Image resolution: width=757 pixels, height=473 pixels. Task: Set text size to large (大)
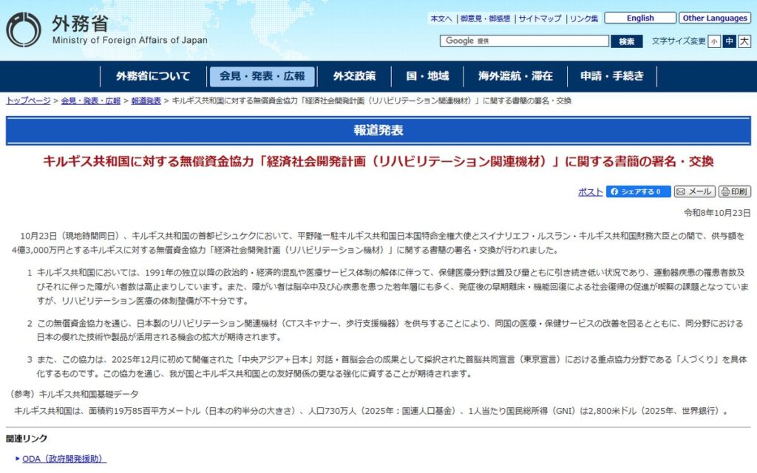coord(744,41)
